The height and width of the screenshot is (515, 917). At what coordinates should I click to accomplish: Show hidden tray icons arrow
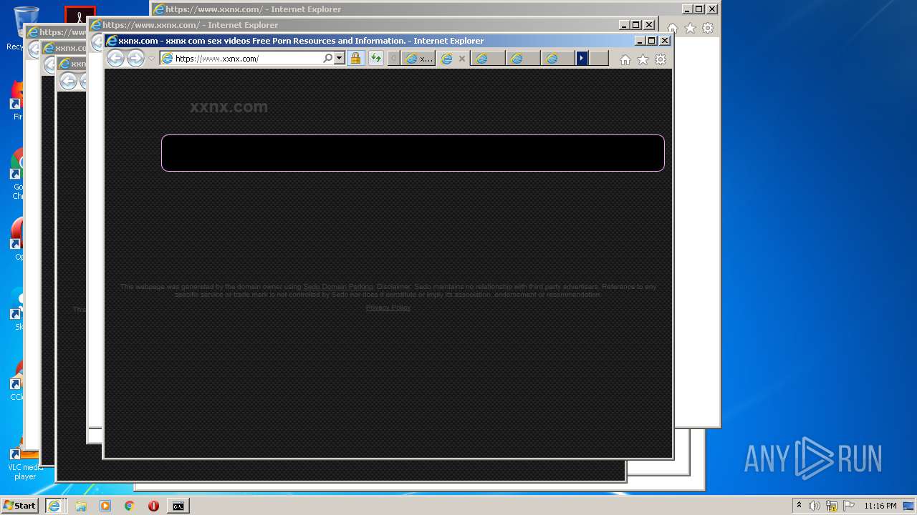coord(800,506)
